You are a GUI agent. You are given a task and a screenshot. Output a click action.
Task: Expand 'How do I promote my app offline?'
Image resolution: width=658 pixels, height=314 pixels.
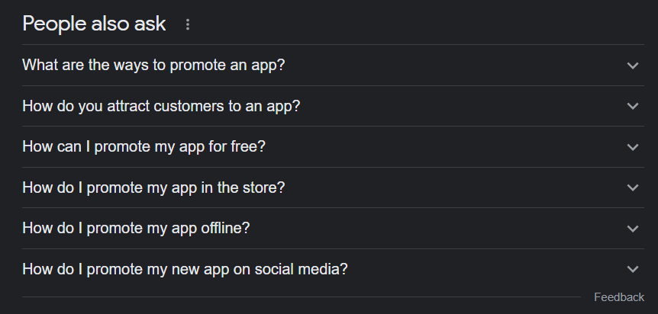pyautogui.click(x=333, y=228)
